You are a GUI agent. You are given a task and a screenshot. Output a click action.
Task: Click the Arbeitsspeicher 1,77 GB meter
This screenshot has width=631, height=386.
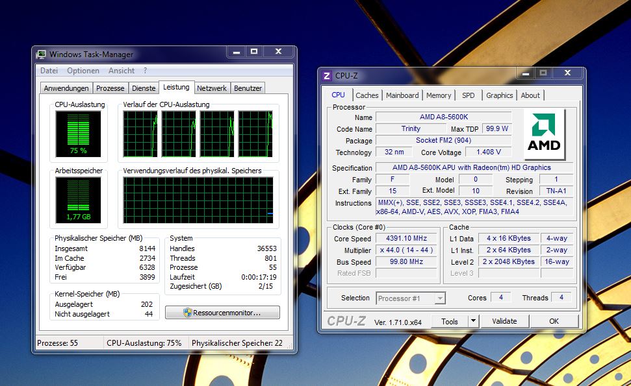(x=79, y=200)
